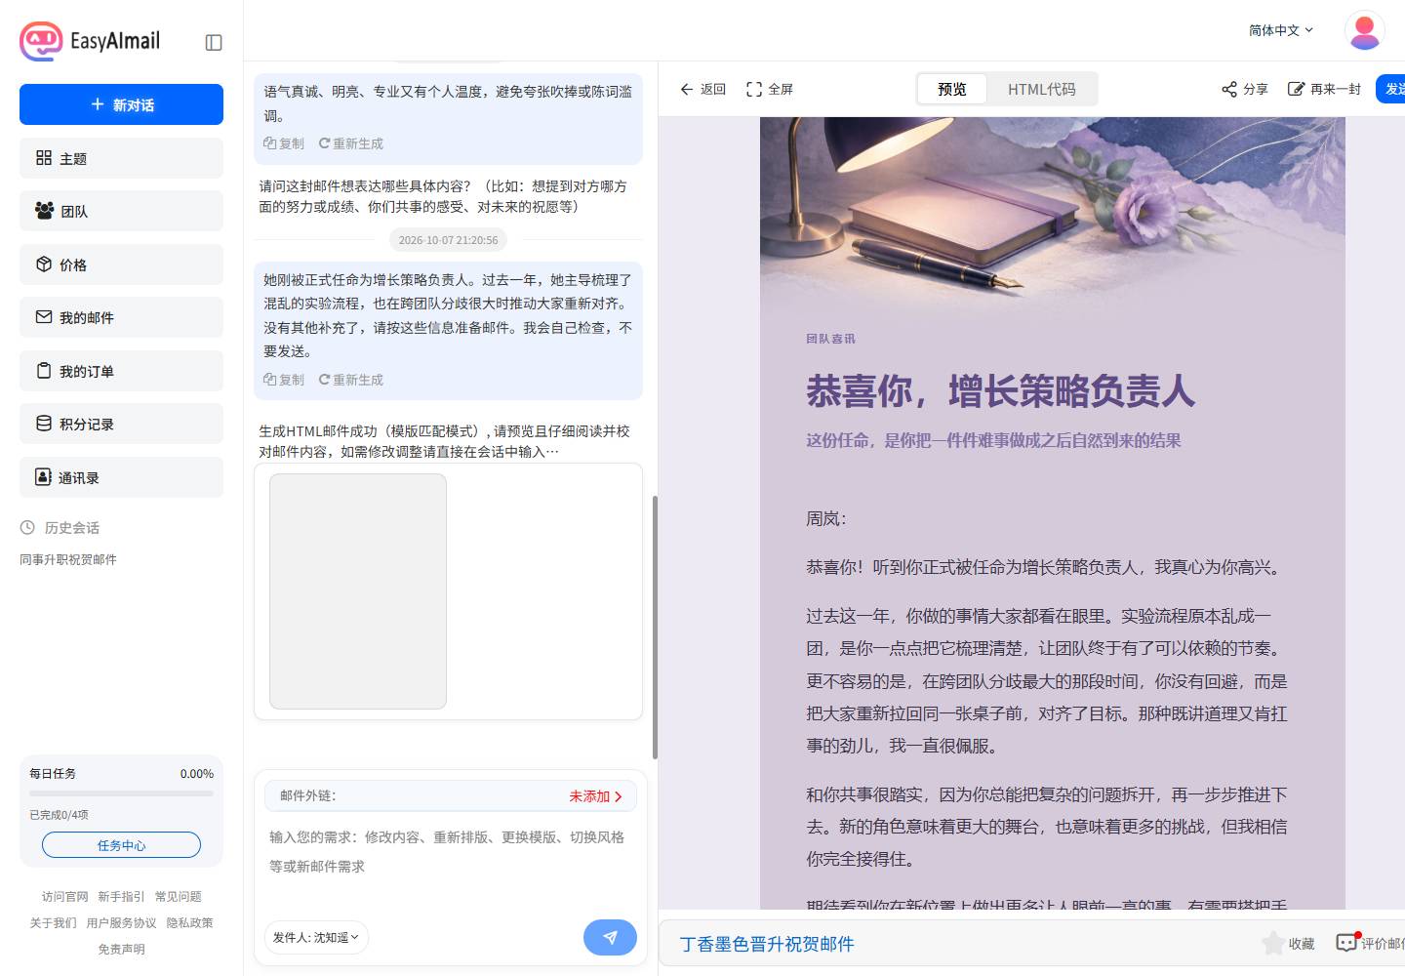Viewport: 1405px width, 976px height.
Task: Copy the first message about tone
Action: coord(284,143)
